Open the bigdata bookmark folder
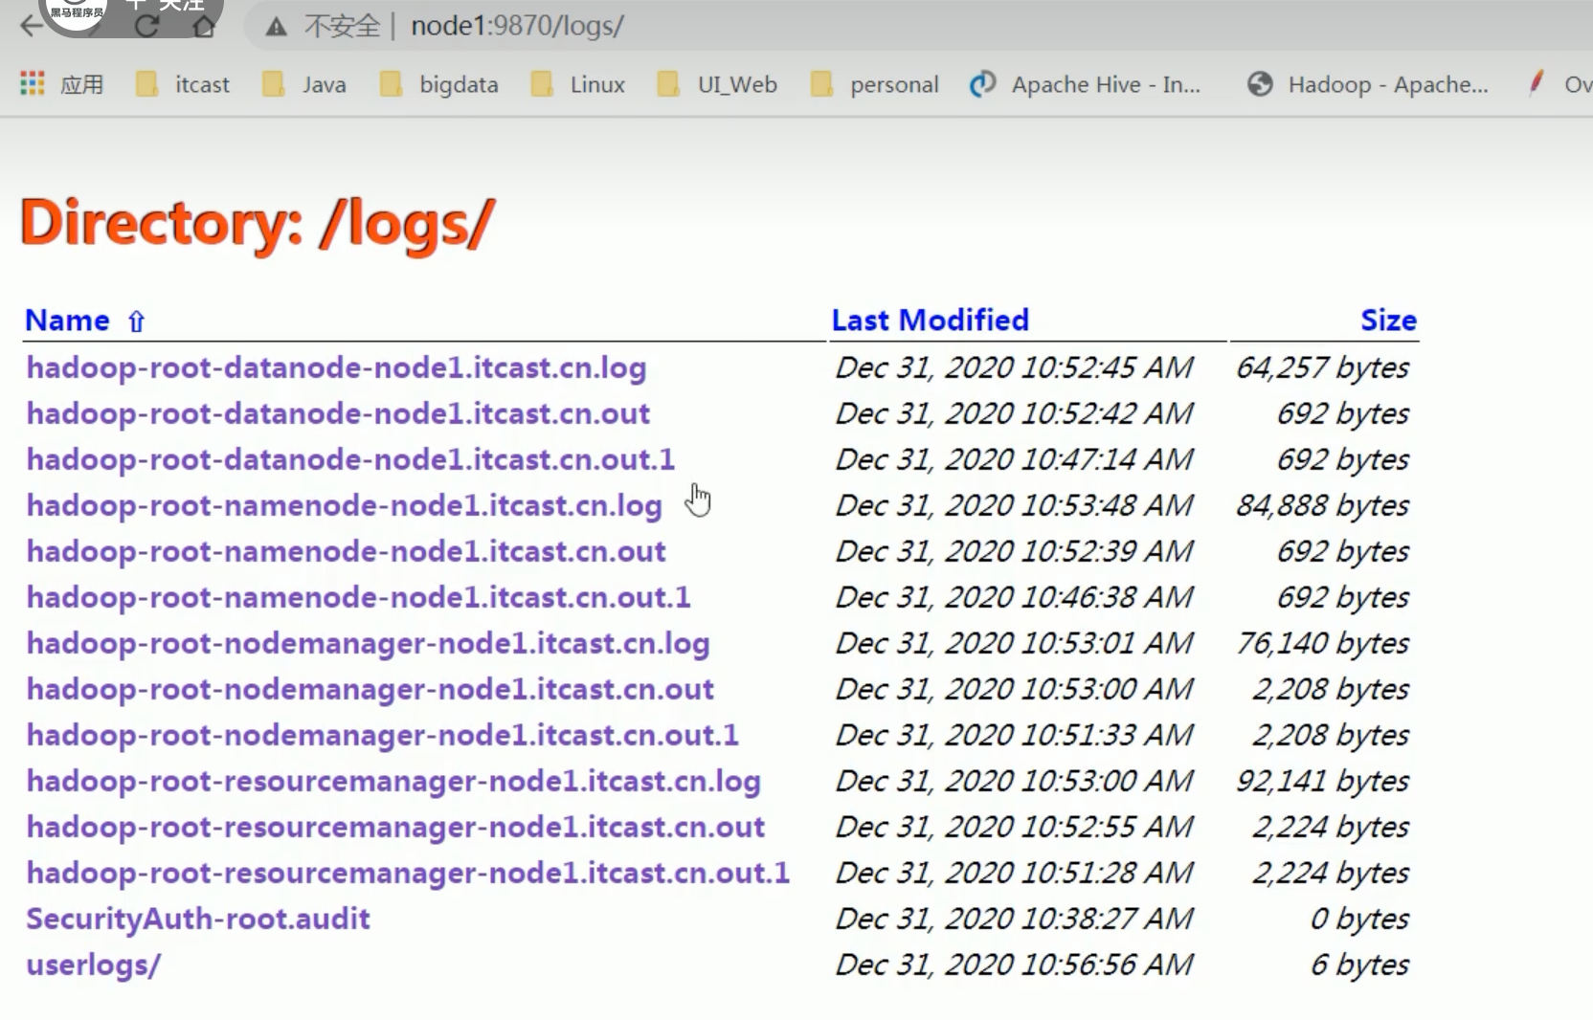The height and width of the screenshot is (1020, 1593). tap(439, 84)
